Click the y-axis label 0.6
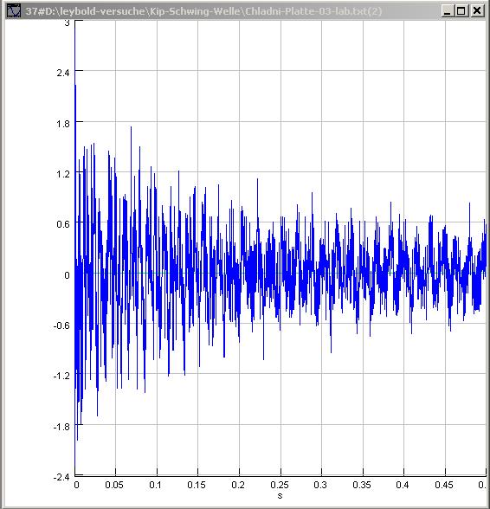Image resolution: width=490 pixels, height=509 pixels. coord(63,224)
